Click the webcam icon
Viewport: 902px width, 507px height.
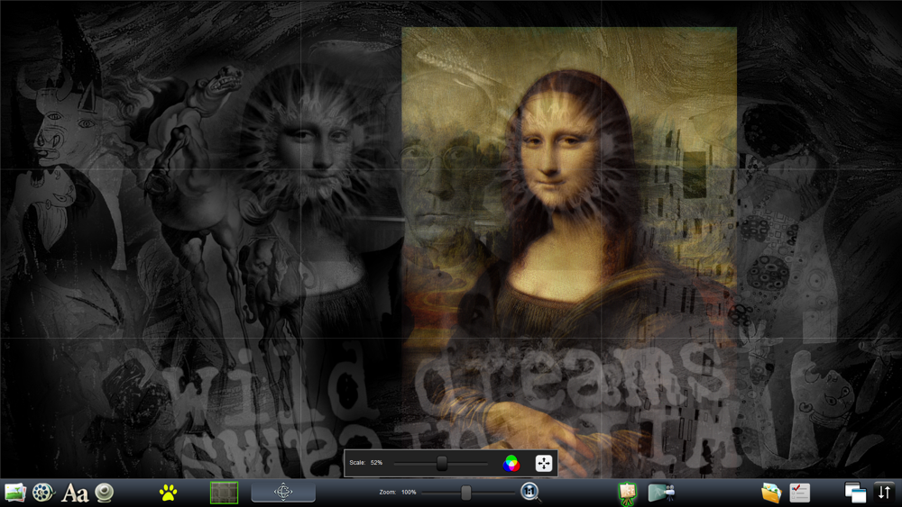[x=104, y=492]
